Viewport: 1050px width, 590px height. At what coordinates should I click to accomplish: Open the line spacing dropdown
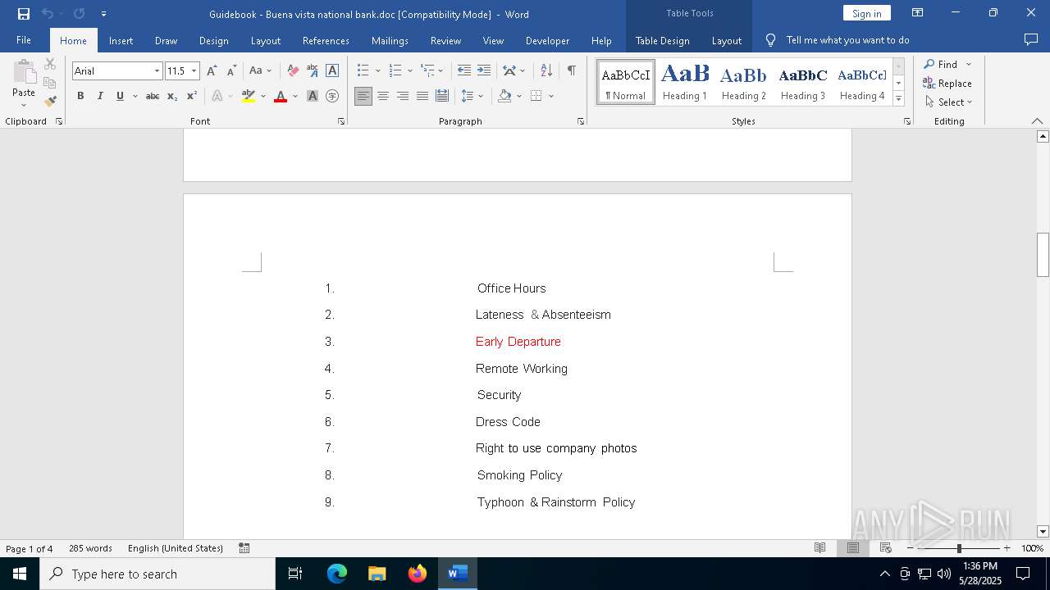tap(472, 96)
